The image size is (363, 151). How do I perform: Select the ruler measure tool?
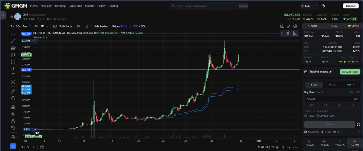pyautogui.click(x=13, y=91)
